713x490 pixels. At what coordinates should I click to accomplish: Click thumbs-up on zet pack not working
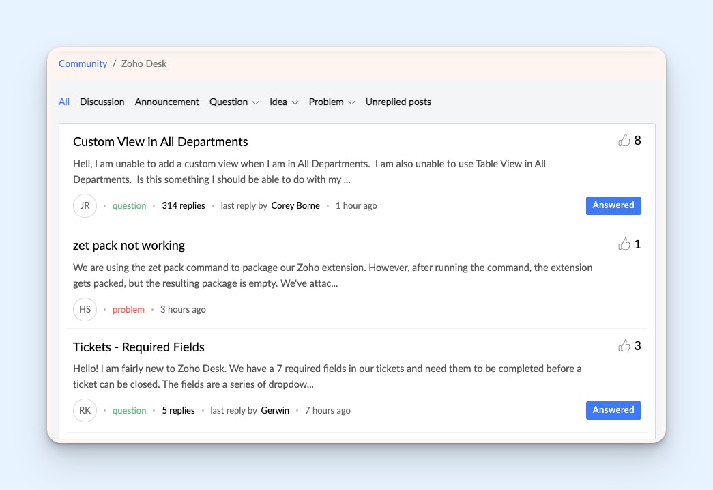[624, 244]
